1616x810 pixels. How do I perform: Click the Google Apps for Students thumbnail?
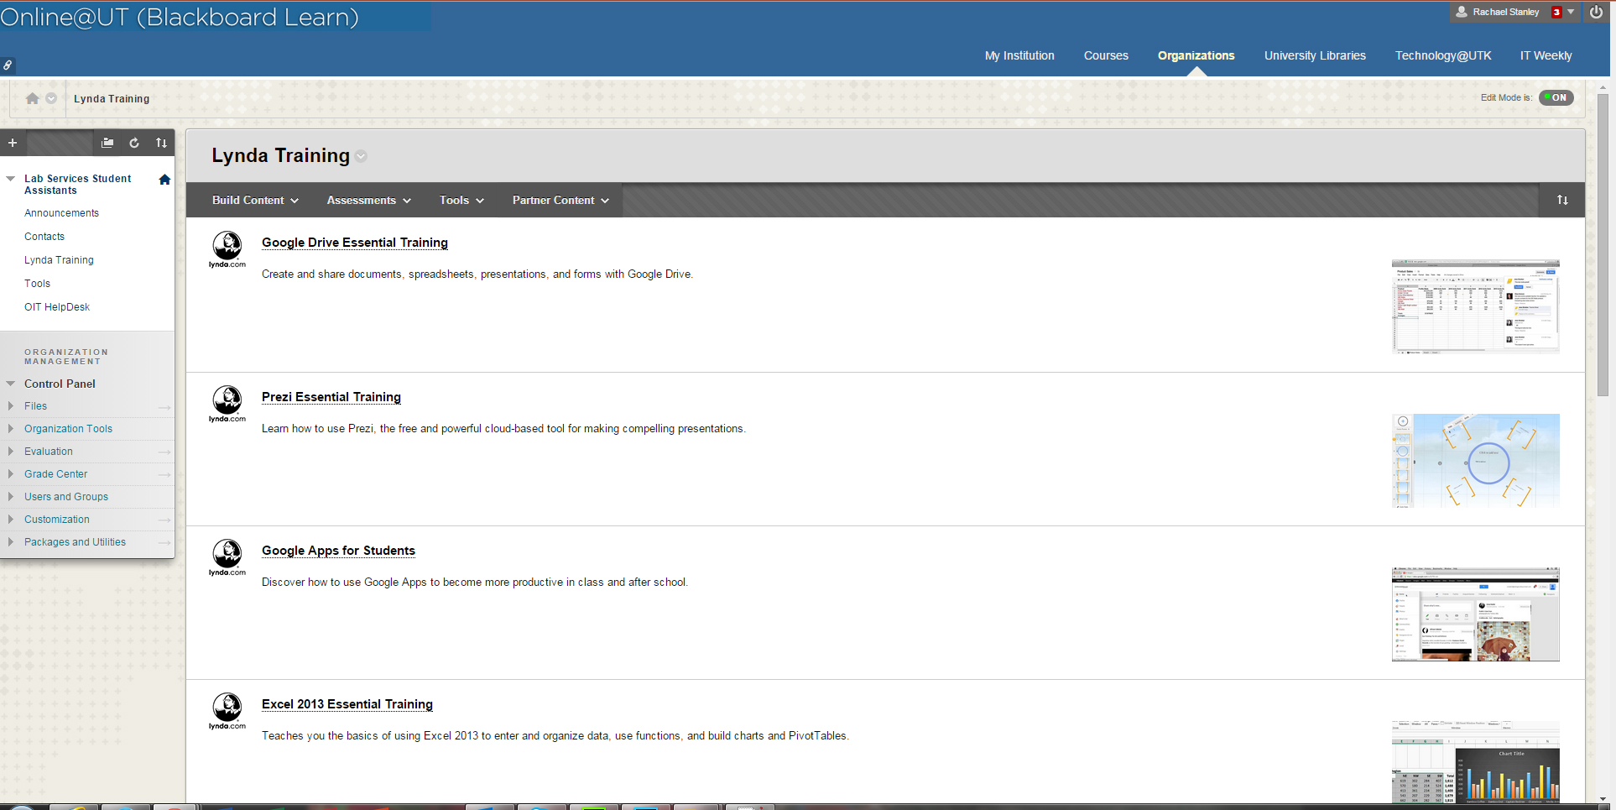pos(1475,614)
